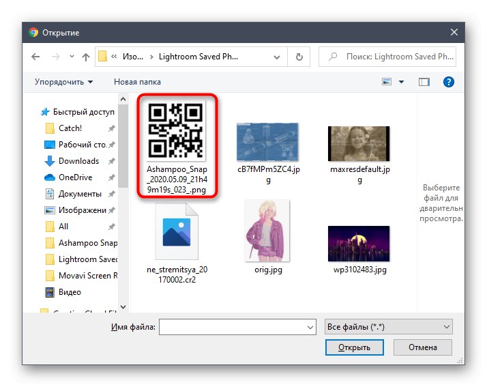
Task: Refresh the folder contents
Action: (299, 57)
